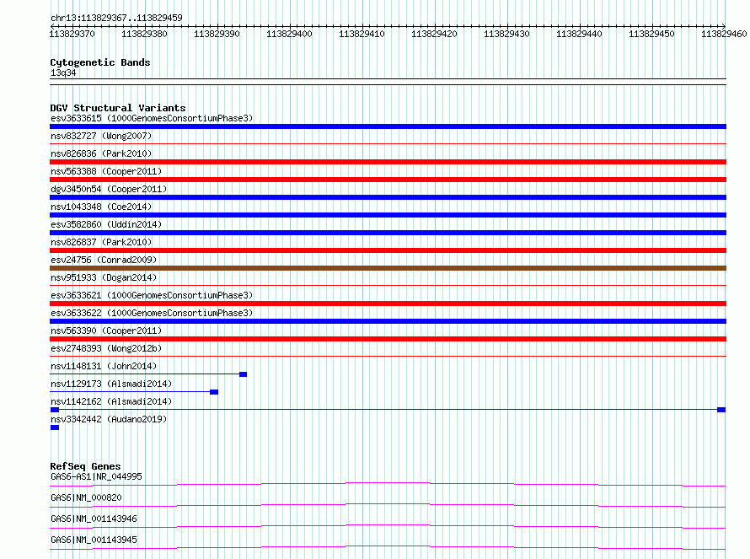Select esv3633621 1000GenomesConsortiumPhase3 label
The width and height of the screenshot is (750, 559).
click(152, 295)
